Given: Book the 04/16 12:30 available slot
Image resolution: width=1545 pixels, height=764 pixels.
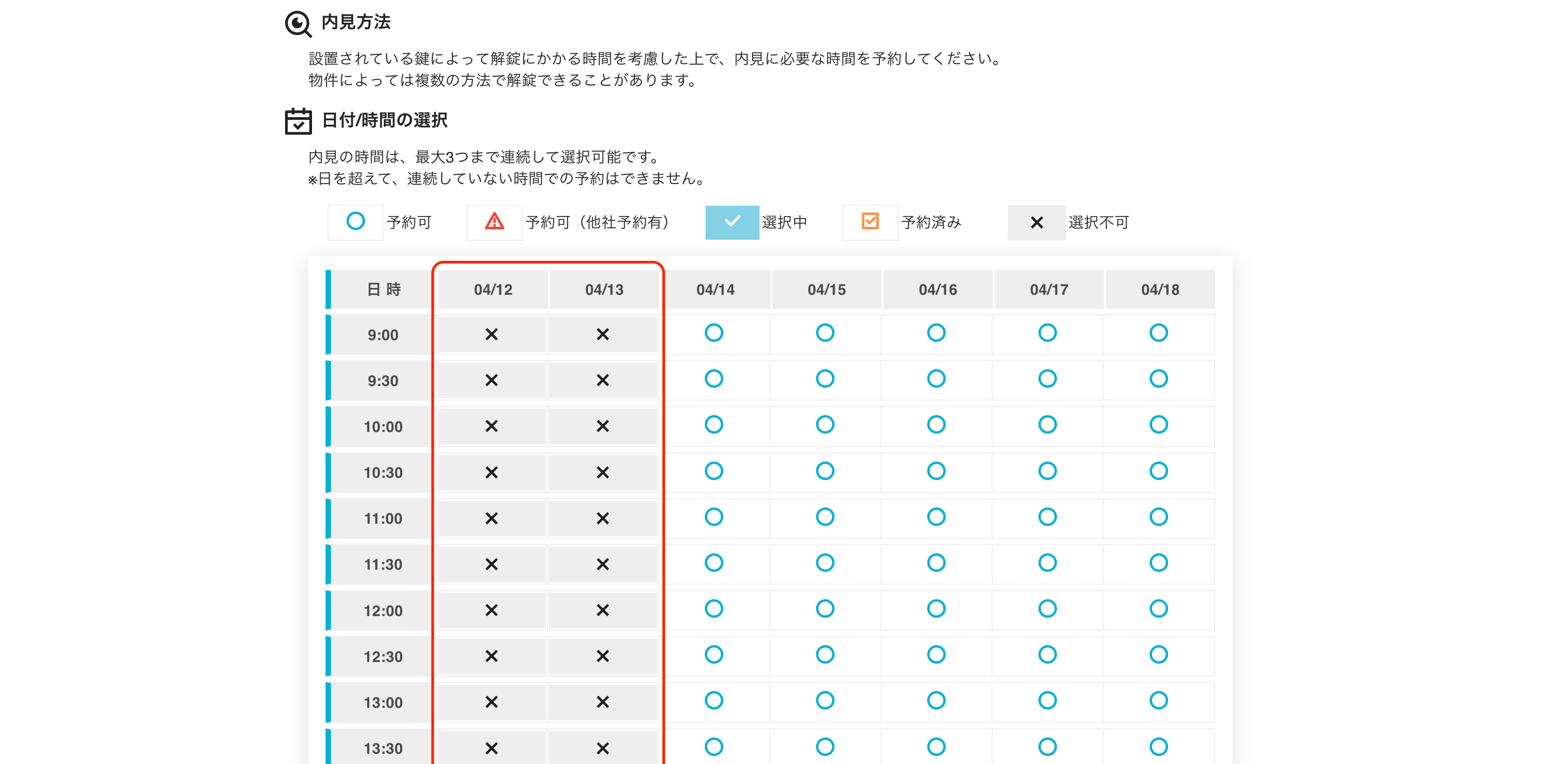Looking at the screenshot, I should tap(936, 655).
